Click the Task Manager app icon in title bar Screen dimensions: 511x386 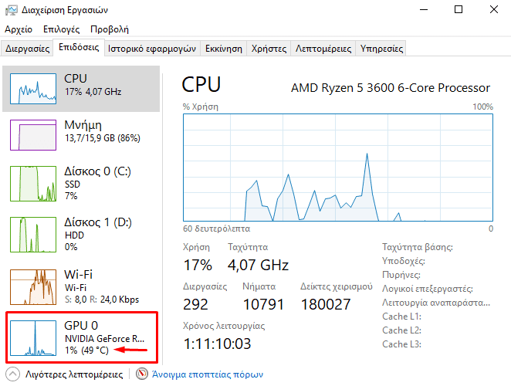pos(11,10)
